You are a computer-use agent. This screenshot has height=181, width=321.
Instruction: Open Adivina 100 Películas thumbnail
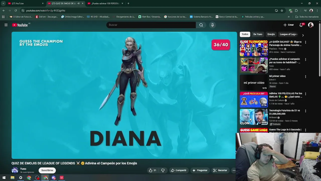point(254,100)
